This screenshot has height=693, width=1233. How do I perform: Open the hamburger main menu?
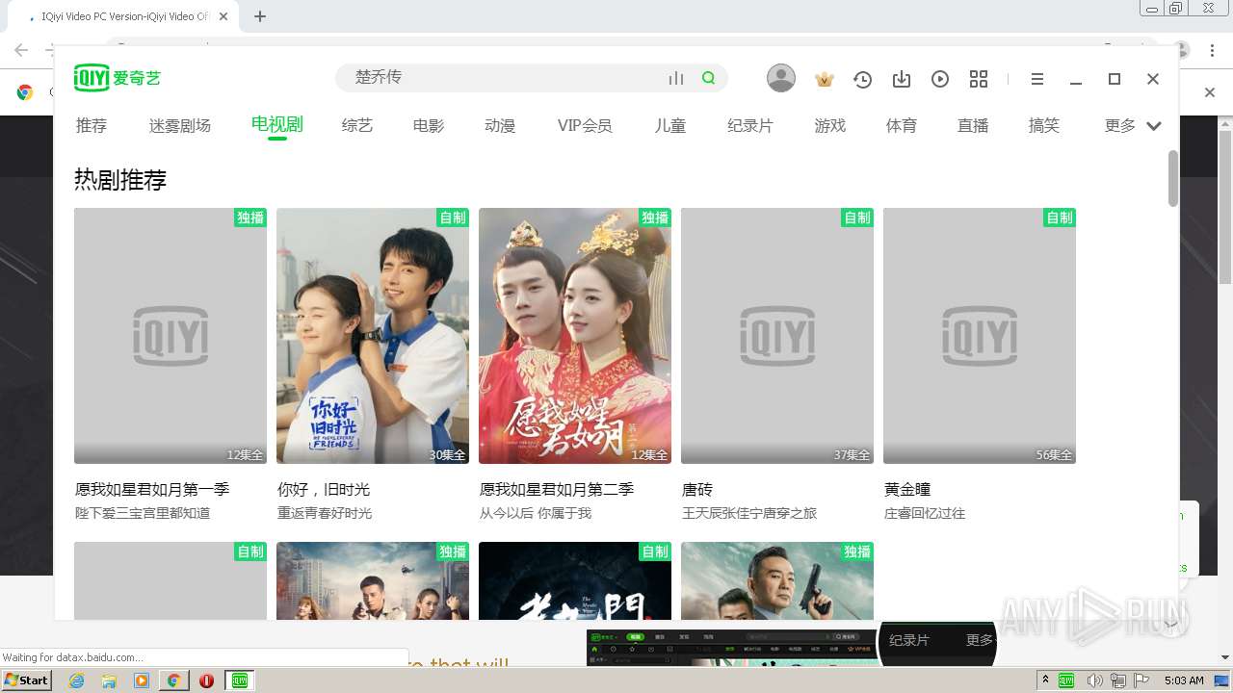point(1037,79)
